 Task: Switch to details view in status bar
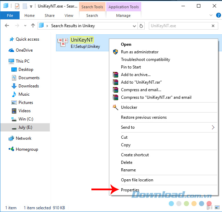point(210,208)
